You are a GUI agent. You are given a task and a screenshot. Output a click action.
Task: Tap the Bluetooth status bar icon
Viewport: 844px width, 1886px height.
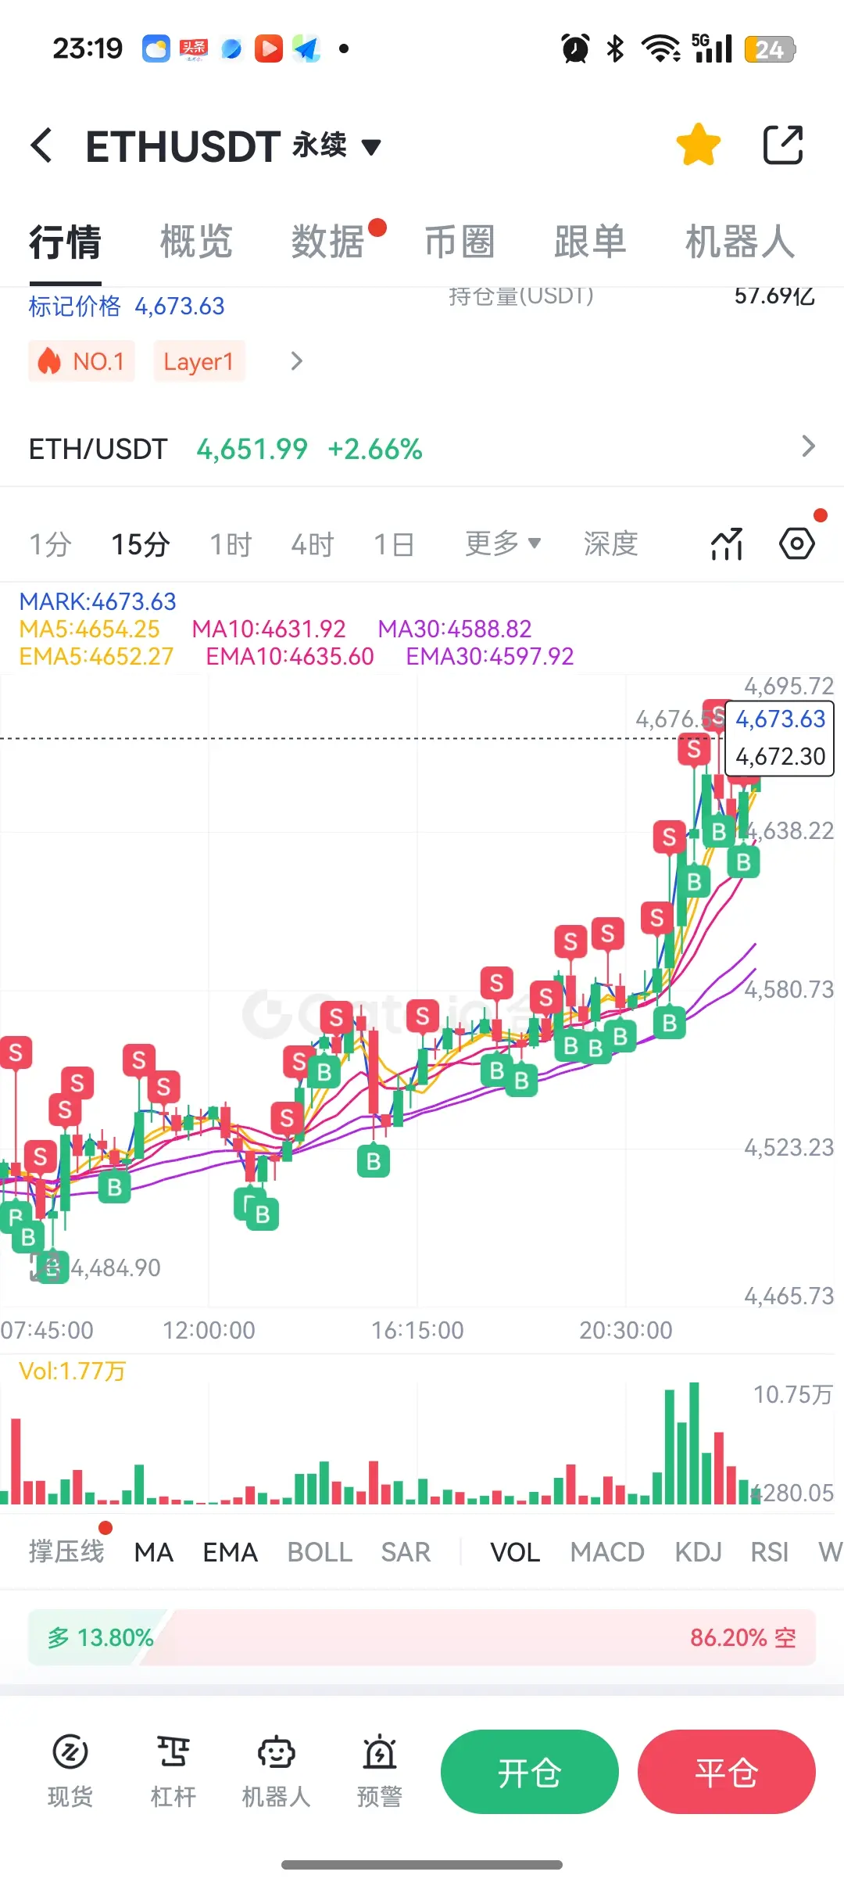pyautogui.click(x=616, y=48)
